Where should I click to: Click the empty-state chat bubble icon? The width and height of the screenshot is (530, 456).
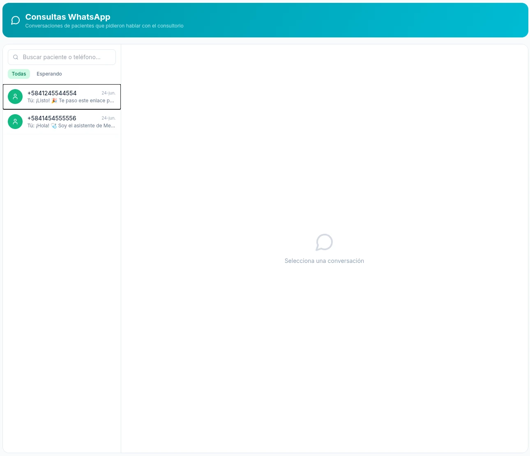pos(324,242)
